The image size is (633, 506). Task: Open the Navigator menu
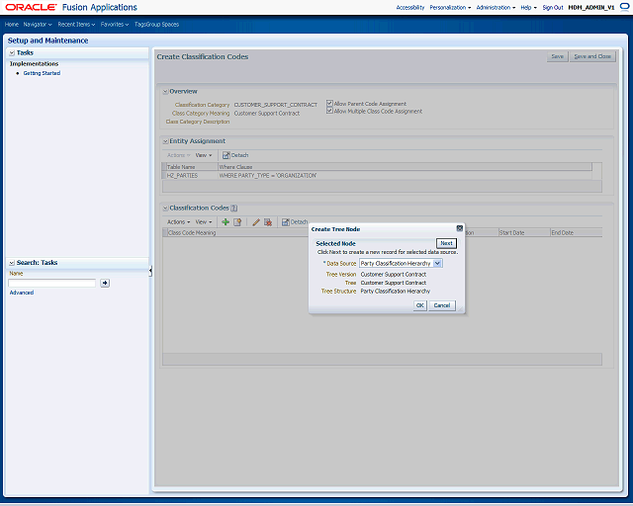pos(38,24)
